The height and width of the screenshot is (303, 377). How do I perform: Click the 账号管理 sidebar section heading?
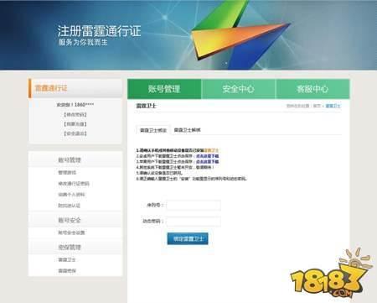[70, 160]
